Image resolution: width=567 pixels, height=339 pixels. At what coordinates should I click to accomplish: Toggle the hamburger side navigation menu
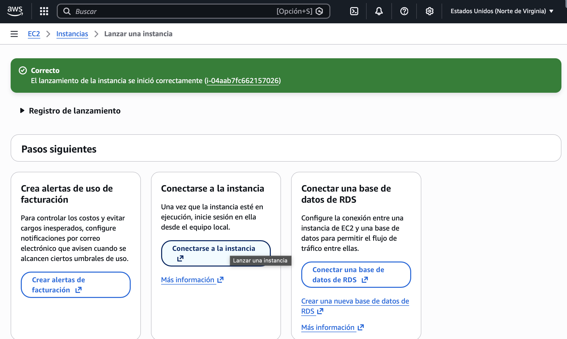[14, 34]
